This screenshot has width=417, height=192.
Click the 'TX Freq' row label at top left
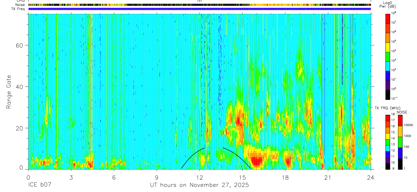(18, 9)
